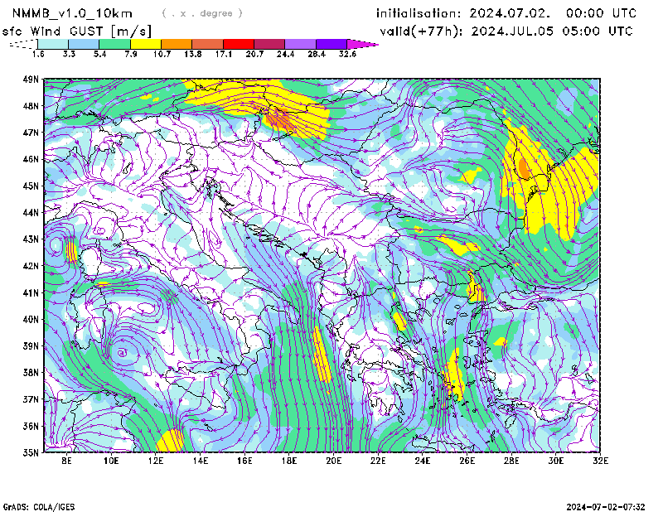Click the 32E longitude axis label

click(x=600, y=461)
